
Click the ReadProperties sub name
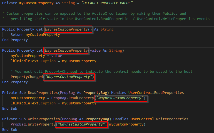(43, 93)
